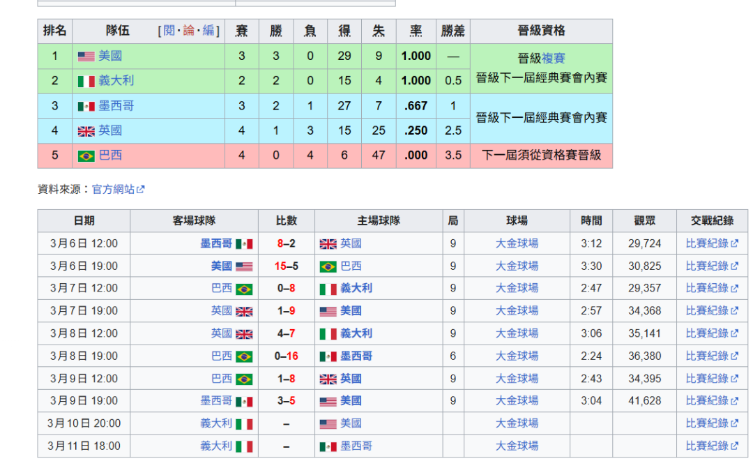This screenshot has width=753, height=461.
Task: Click 墨西哥 home team in 3月11日 18:00 row
Action: pyautogui.click(x=356, y=446)
